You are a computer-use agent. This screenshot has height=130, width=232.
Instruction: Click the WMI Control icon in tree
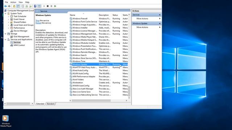12,45
